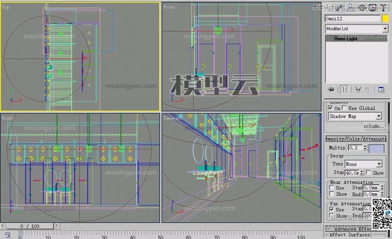This screenshot has width=392, height=239.
Task: Open the Modifier List dropdown
Action: point(356,29)
